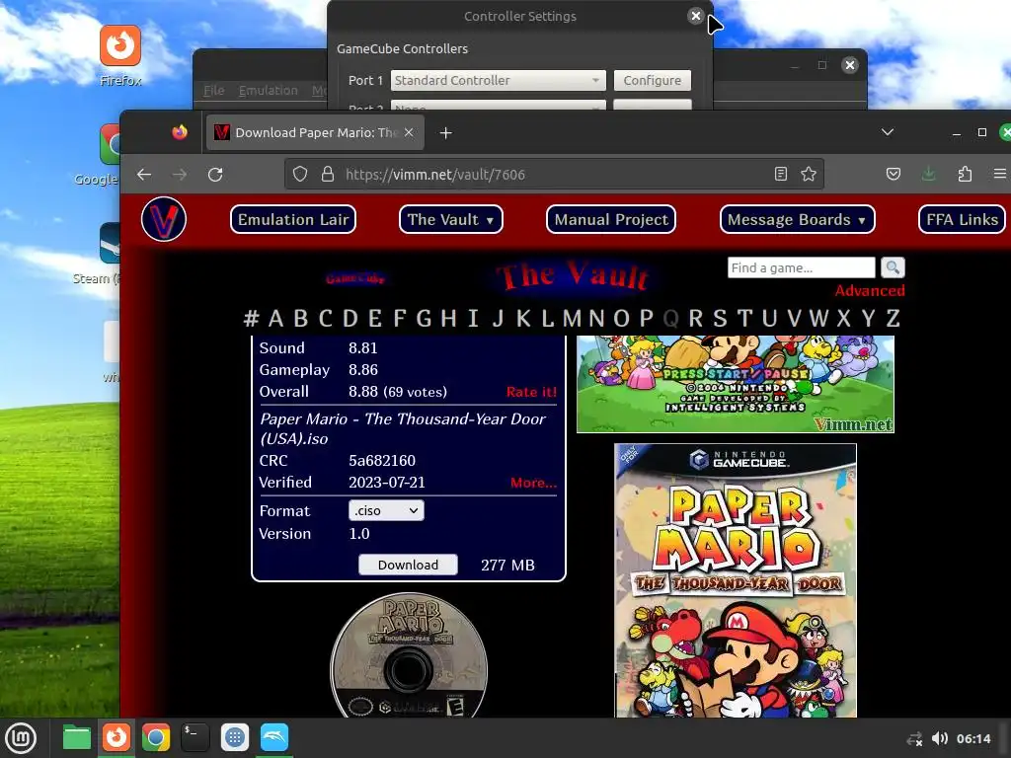Open a new tab with the plus button
This screenshot has height=758, width=1011.
pyautogui.click(x=445, y=133)
